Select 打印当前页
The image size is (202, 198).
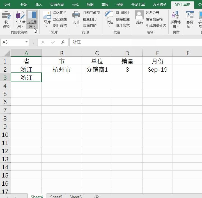[x=91, y=13]
